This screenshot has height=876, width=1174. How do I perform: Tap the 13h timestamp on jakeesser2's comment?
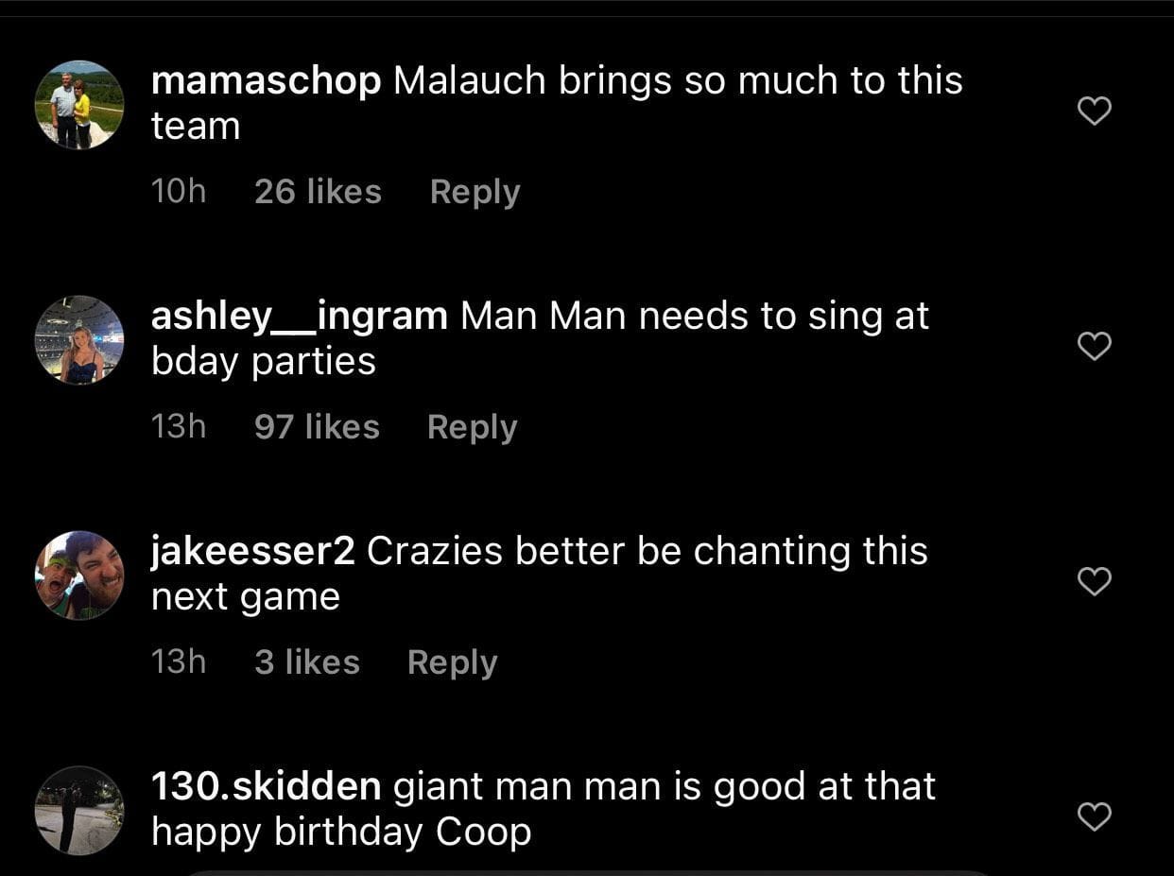pyautogui.click(x=179, y=662)
